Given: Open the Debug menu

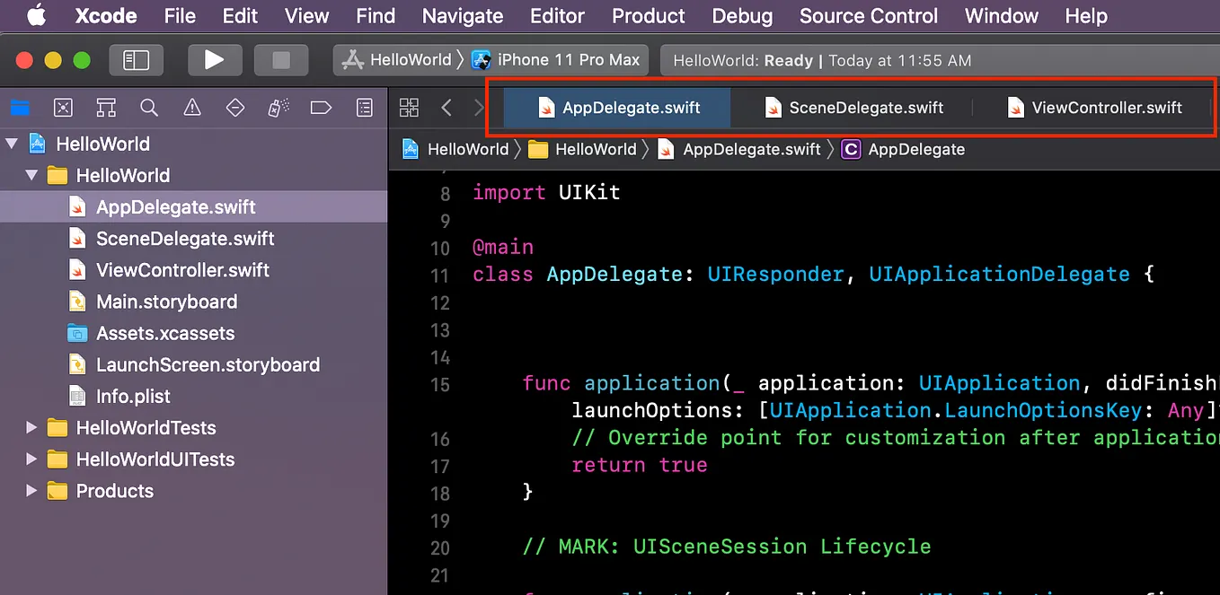Looking at the screenshot, I should pos(742,15).
